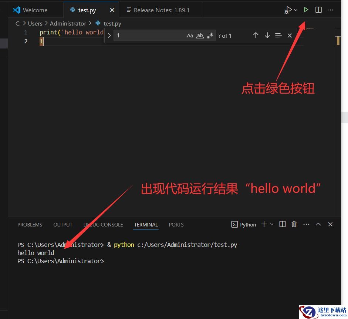Click the 'hello world' terminal output line
This screenshot has height=319, width=348.
tap(36, 253)
